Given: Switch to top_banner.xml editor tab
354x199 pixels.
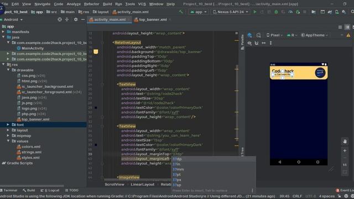Looking at the screenshot, I should pos(153,20).
